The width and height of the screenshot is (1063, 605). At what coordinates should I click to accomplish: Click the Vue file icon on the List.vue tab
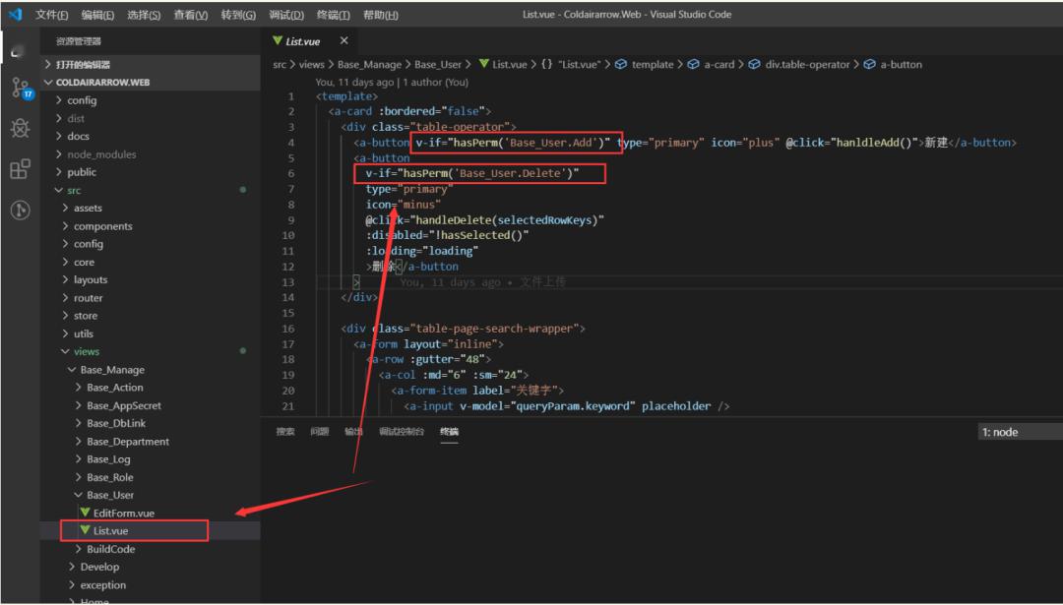[x=278, y=40]
